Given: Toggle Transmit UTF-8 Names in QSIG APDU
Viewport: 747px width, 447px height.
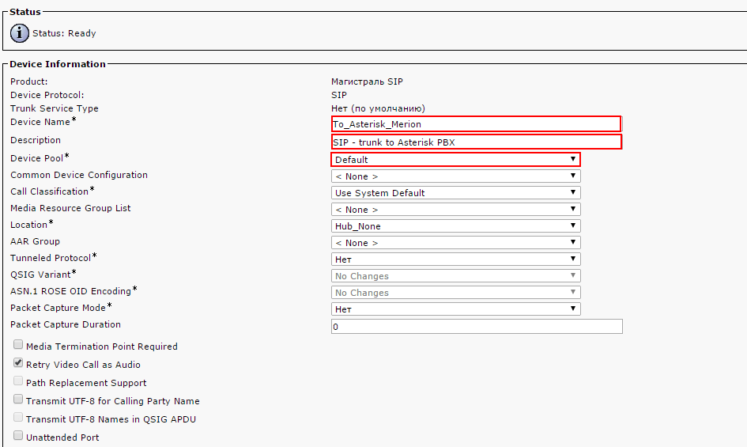Looking at the screenshot, I should tap(18, 417).
